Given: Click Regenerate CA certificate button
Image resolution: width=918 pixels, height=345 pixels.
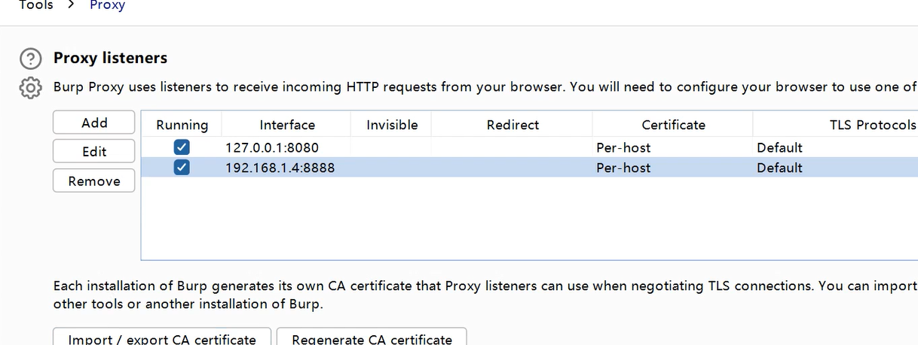Looking at the screenshot, I should pyautogui.click(x=372, y=339).
